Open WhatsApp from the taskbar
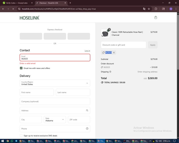Viewport: 179px width, 143px height. click(12, 141)
